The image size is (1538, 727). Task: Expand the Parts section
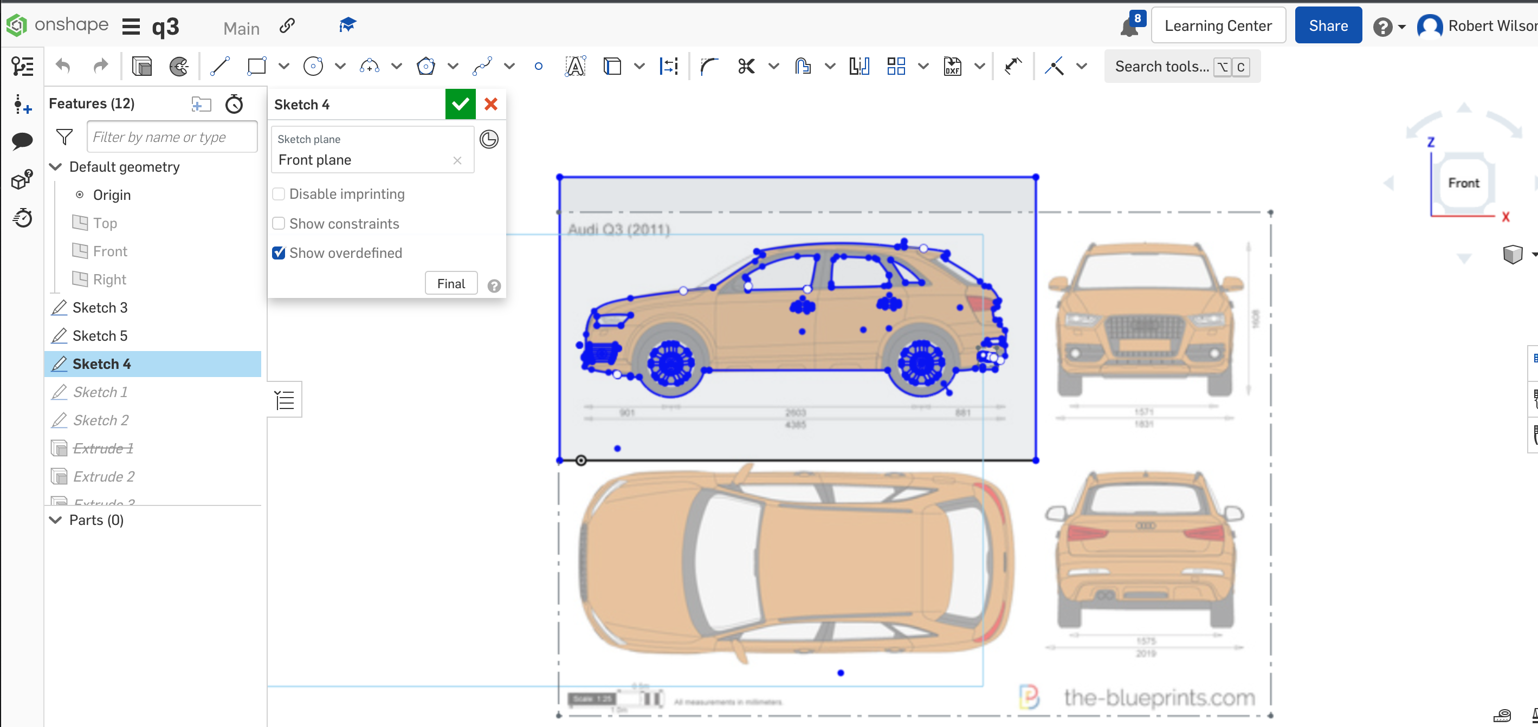(x=57, y=519)
